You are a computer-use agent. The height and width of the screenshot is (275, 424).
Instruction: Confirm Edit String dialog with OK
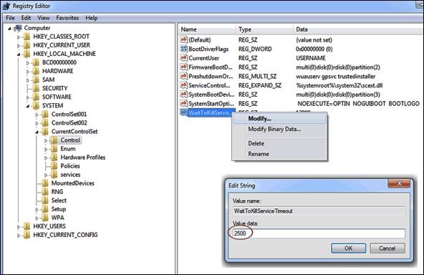(349, 249)
